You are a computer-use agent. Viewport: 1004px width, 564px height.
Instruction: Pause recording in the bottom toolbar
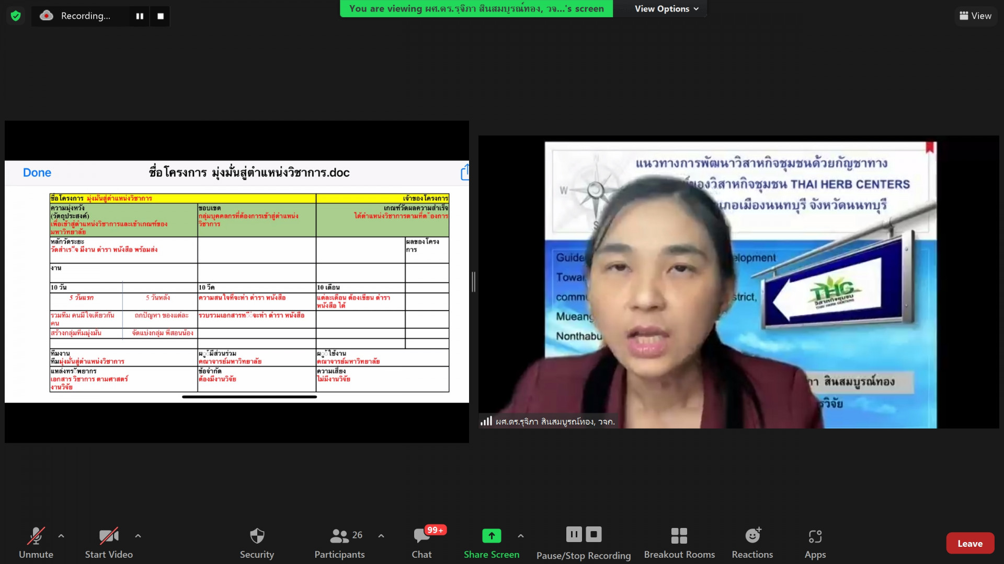tap(574, 534)
